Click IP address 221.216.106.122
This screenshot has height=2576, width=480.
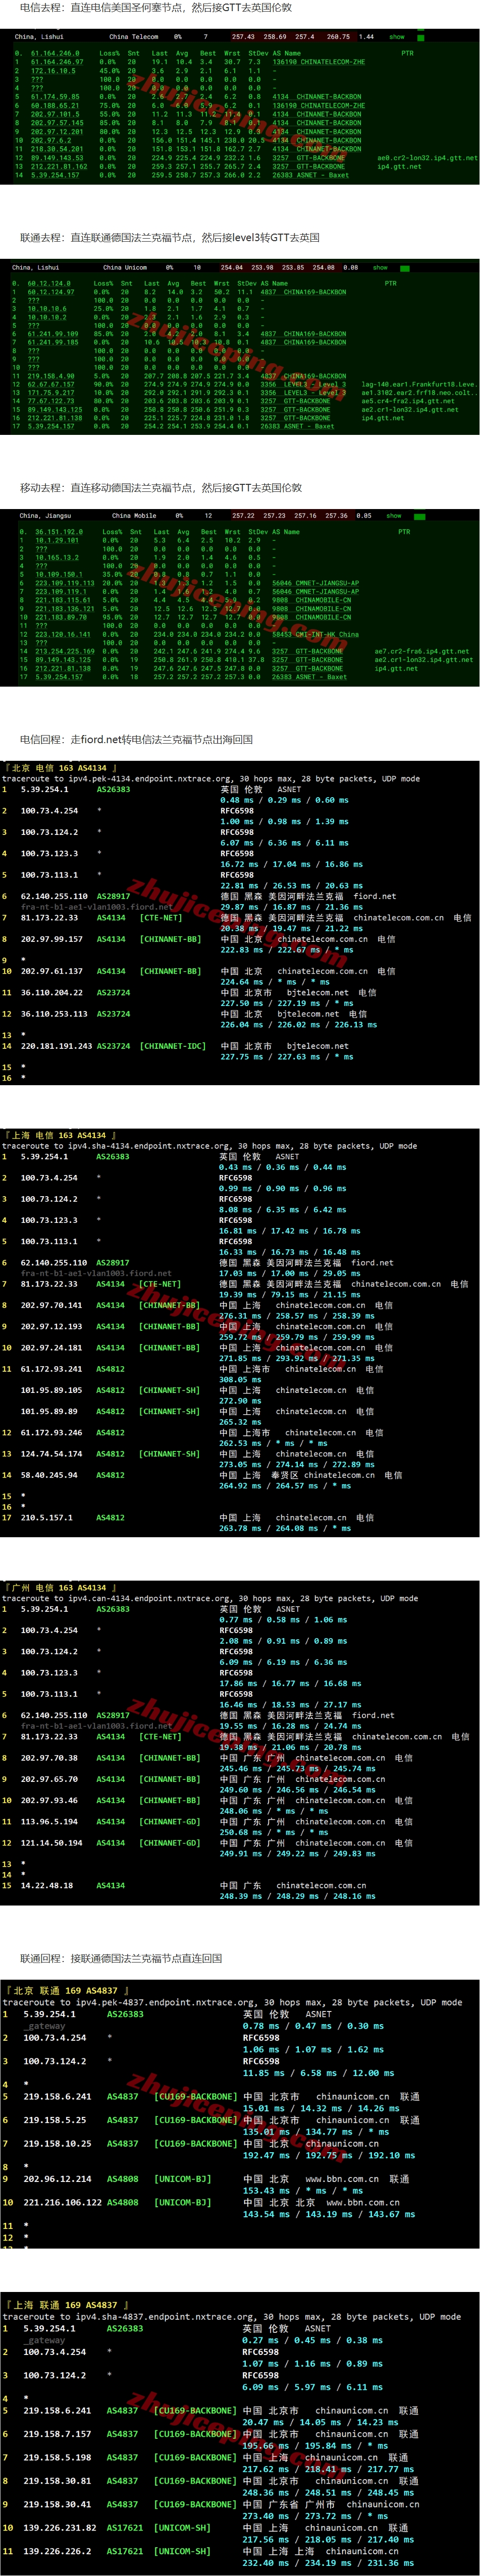pyautogui.click(x=62, y=2202)
